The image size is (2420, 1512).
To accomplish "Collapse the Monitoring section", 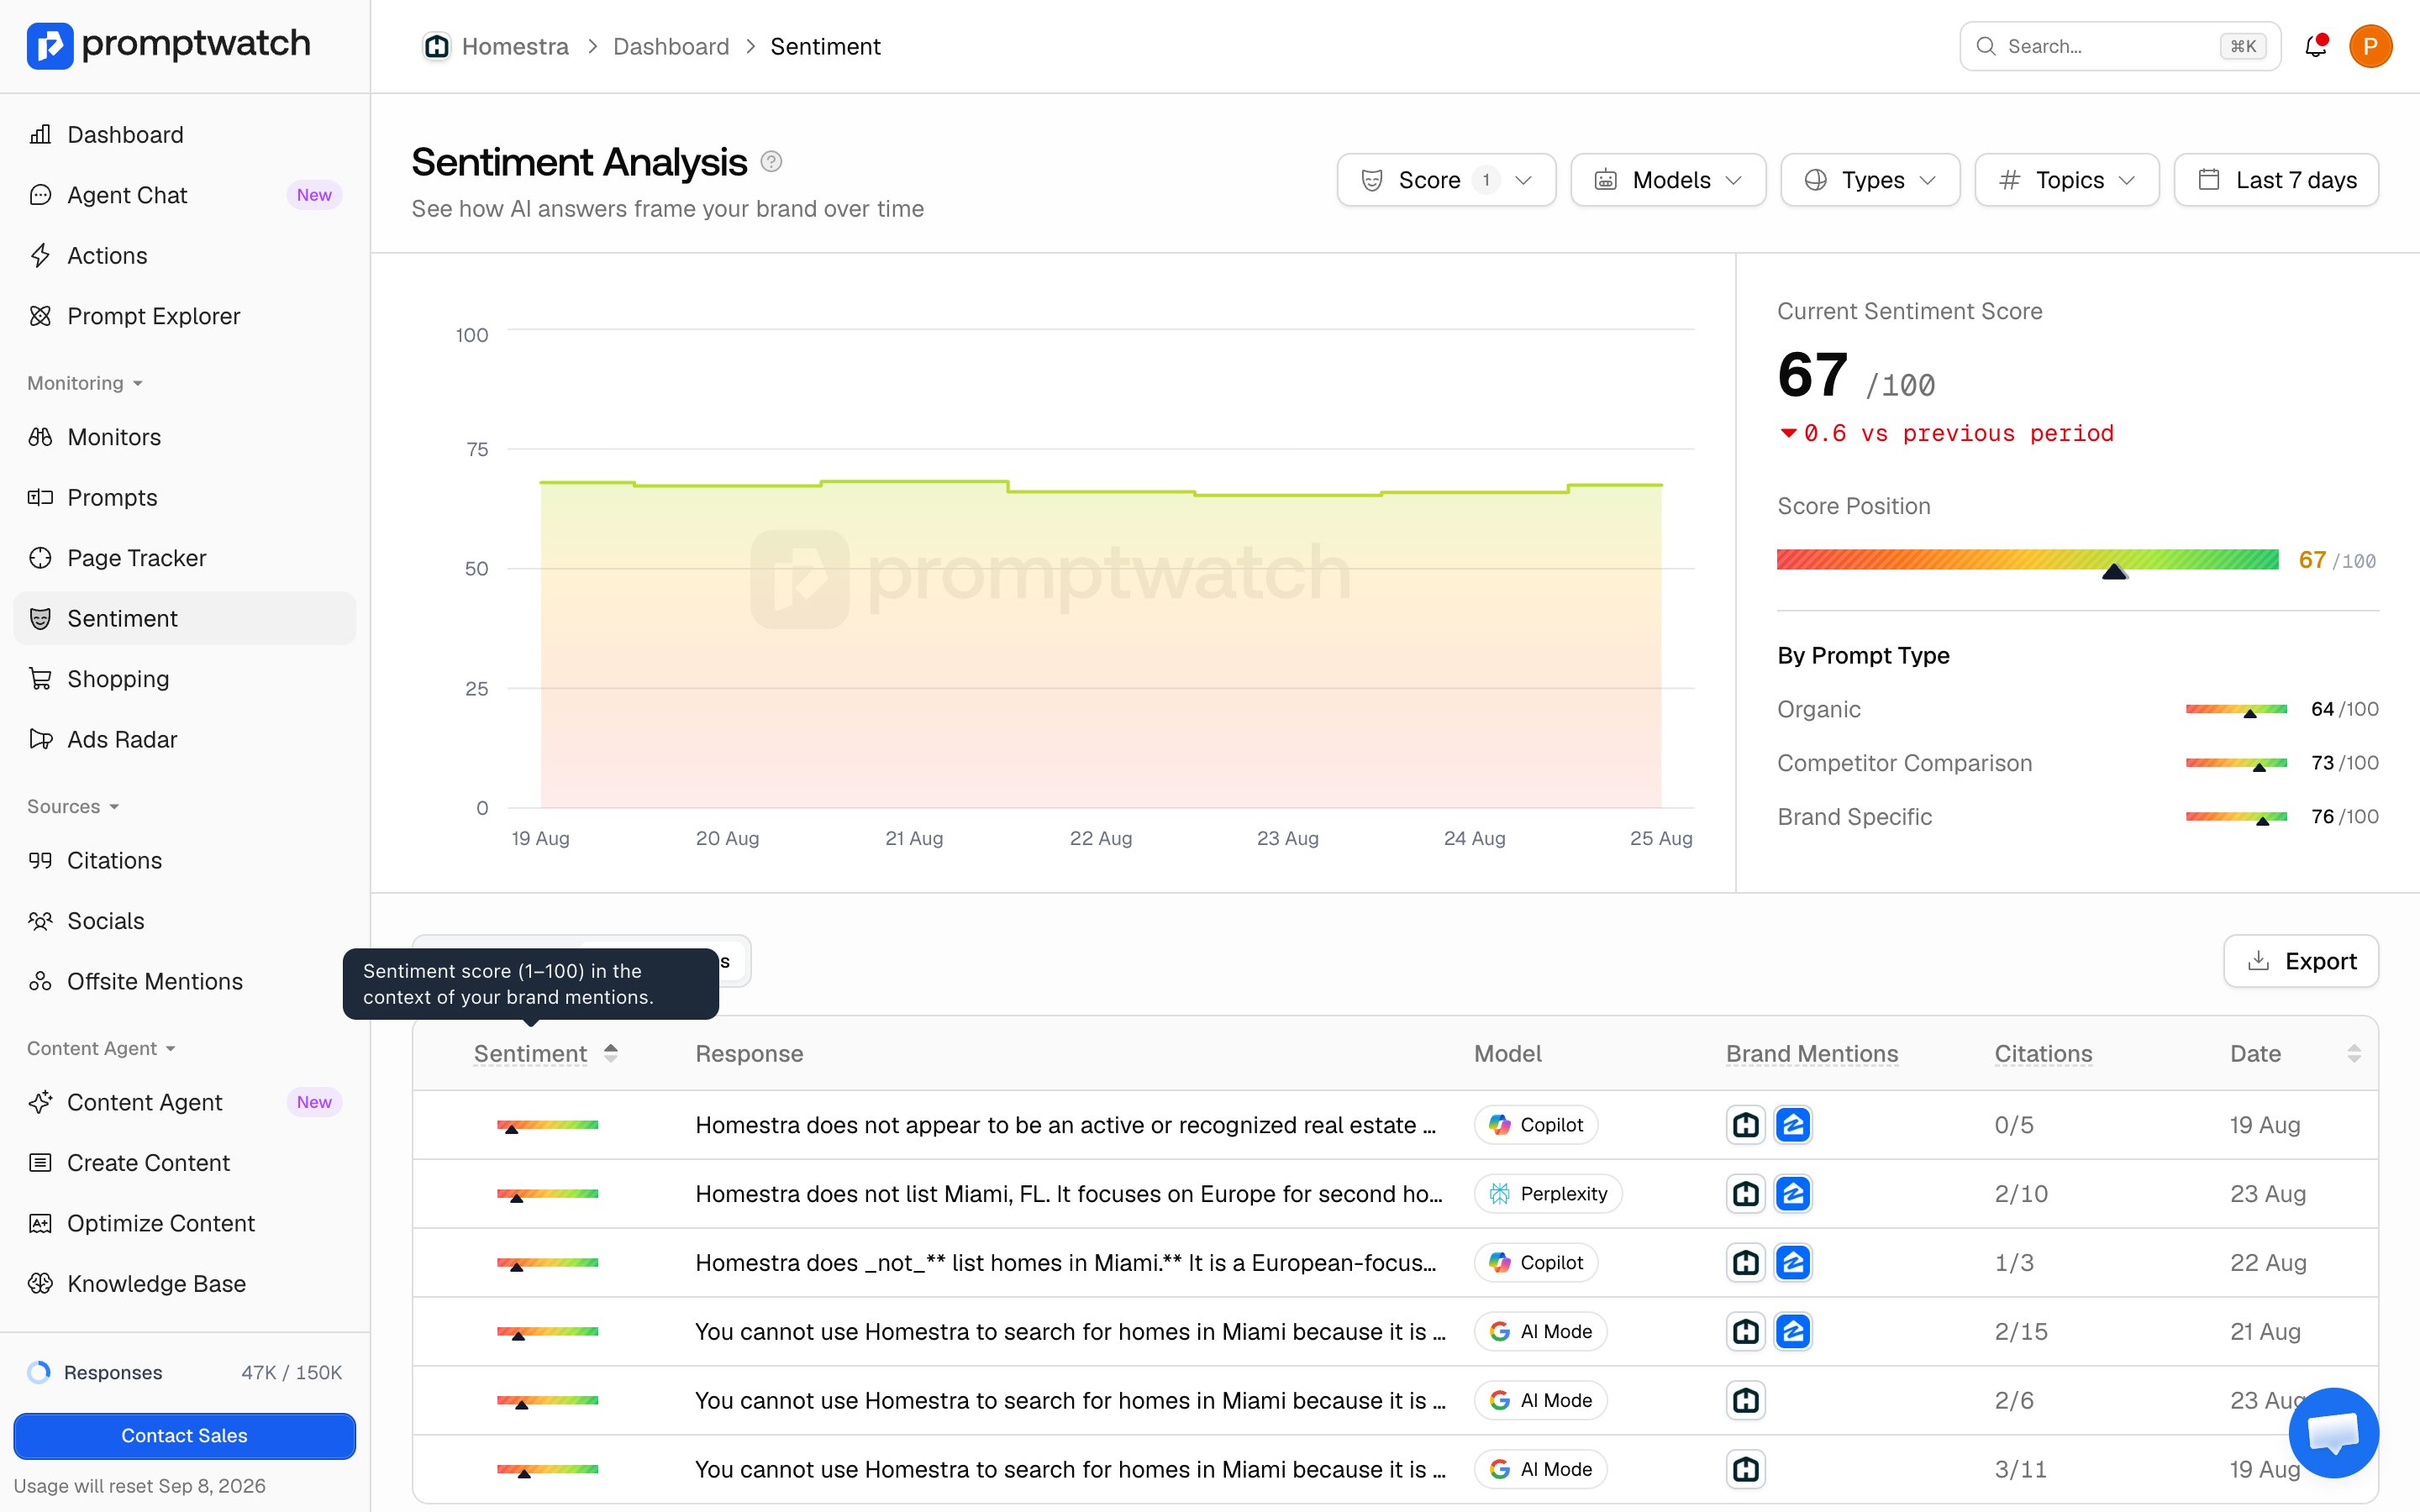I will pyautogui.click(x=85, y=383).
